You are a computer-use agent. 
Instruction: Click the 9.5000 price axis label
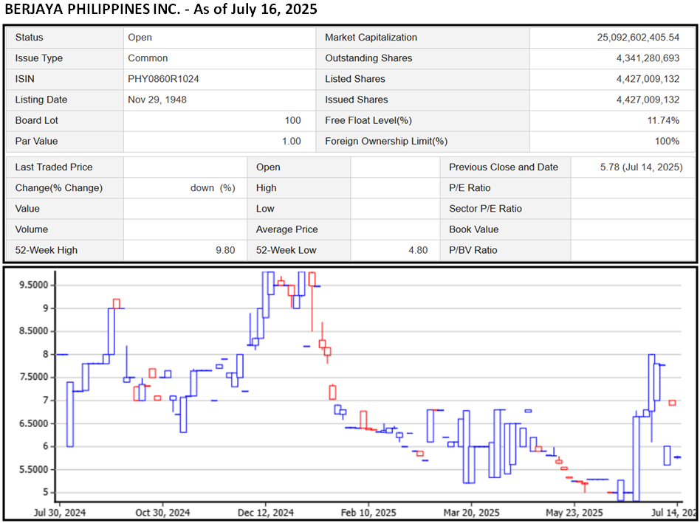click(x=33, y=285)
